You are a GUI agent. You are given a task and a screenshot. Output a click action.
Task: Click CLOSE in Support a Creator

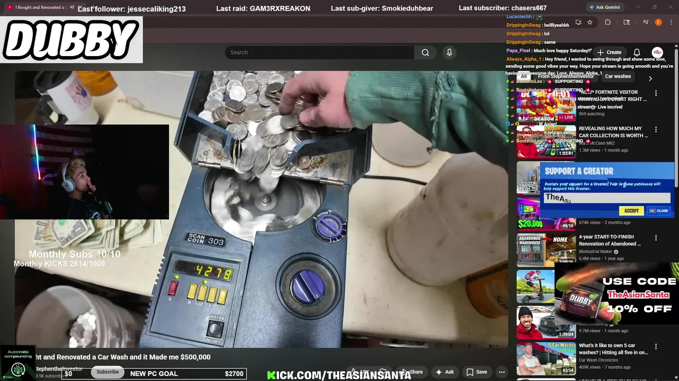click(x=659, y=211)
